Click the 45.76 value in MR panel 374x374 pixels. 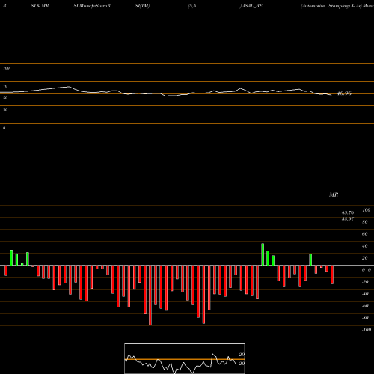[348, 213]
